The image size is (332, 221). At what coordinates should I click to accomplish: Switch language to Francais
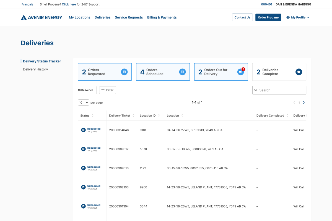coord(27,4)
